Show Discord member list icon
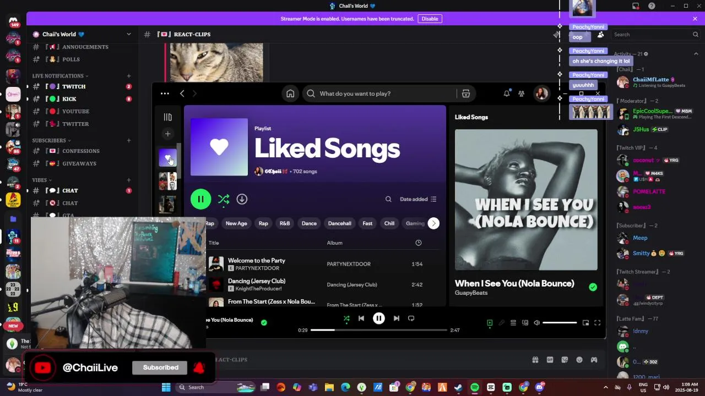This screenshot has width=705, height=396. click(x=600, y=35)
